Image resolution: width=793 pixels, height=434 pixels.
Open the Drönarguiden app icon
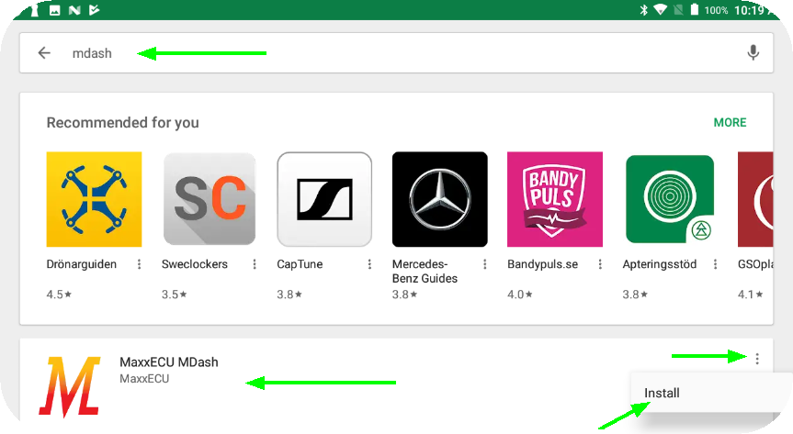[94, 199]
